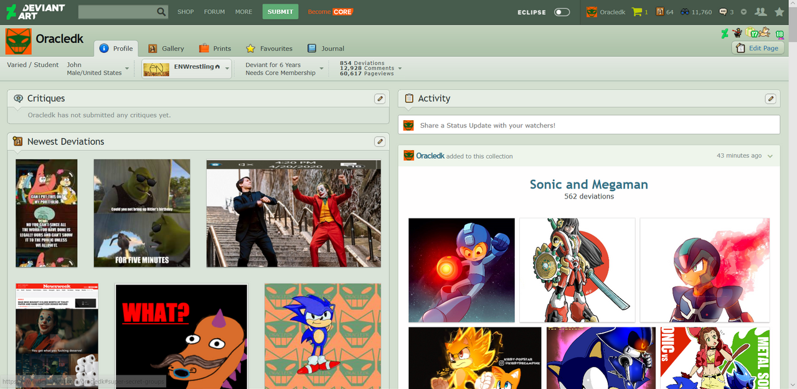Click the '562 deviations' count text
The image size is (797, 389).
(x=588, y=197)
